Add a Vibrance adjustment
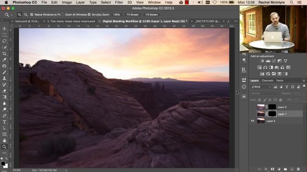Viewport: 307px width, 172px height. point(285,61)
